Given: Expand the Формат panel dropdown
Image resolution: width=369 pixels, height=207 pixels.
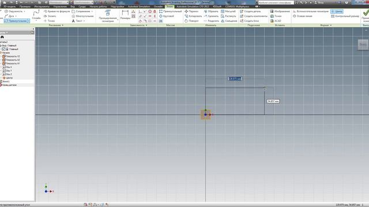Looking at the screenshot, I should click(x=331, y=25).
